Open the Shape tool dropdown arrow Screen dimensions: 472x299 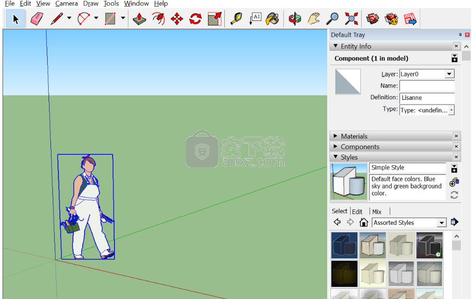123,18
